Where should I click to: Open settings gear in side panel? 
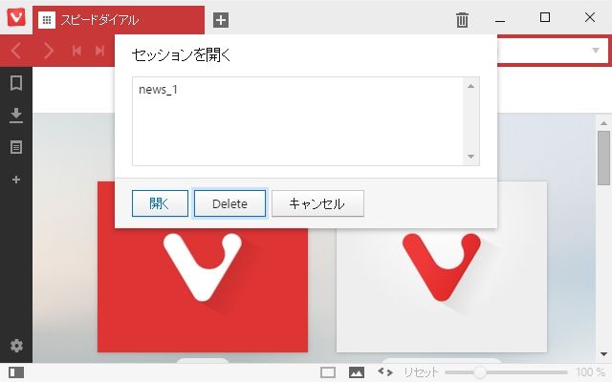coord(16,346)
